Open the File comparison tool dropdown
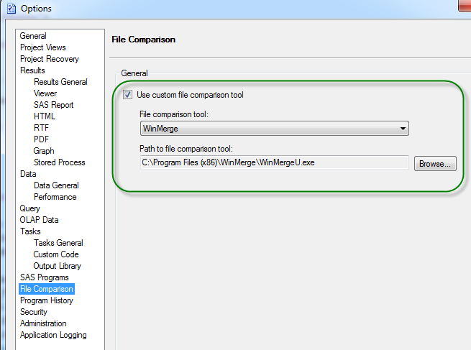Image resolution: width=471 pixels, height=350 pixels. tap(274, 129)
